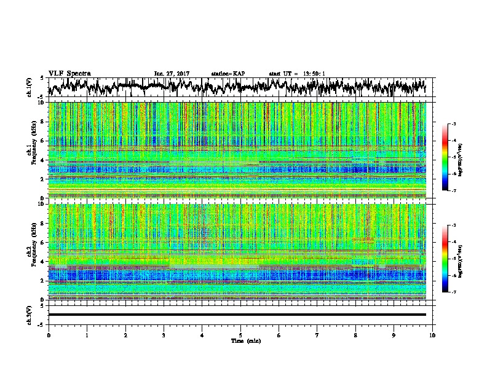The image size is (487, 376).
Task: Click the "2" frequency tick on ch.1 axis
Action: click(x=43, y=179)
